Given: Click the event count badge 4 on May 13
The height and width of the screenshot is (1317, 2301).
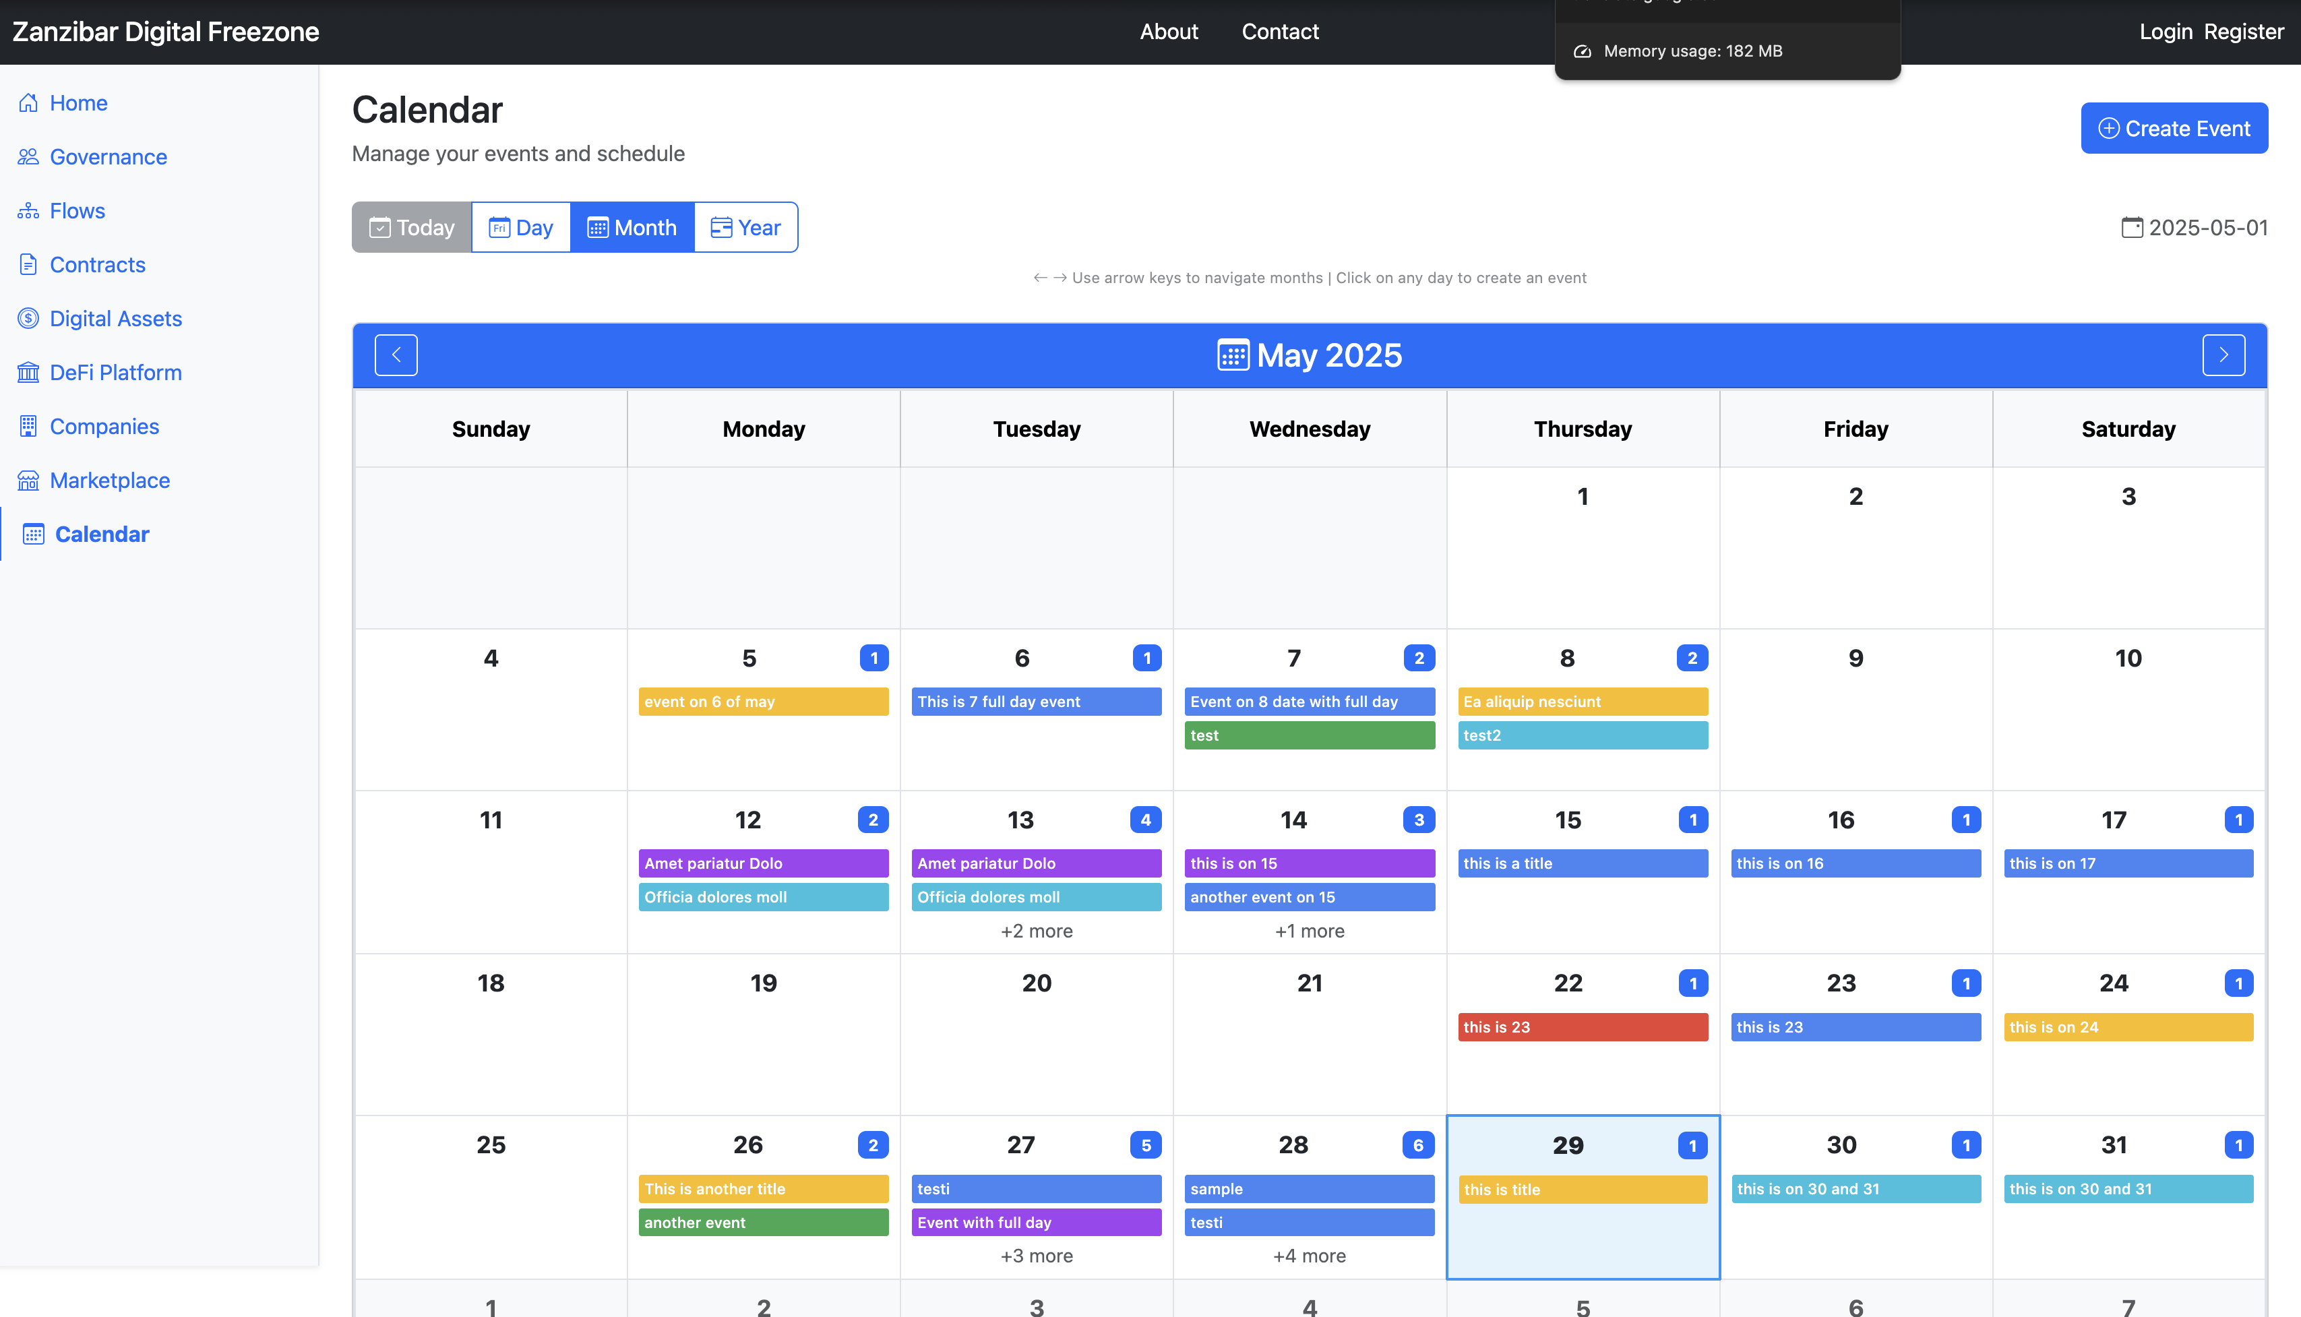Looking at the screenshot, I should [x=1146, y=820].
